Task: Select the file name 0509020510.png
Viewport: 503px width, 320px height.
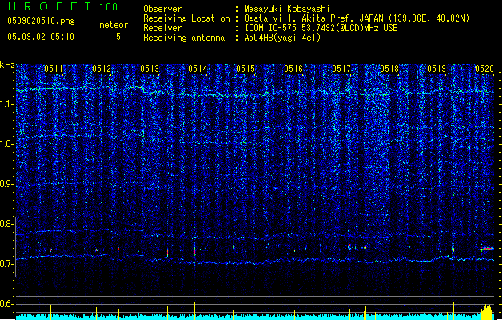Action: click(x=41, y=21)
